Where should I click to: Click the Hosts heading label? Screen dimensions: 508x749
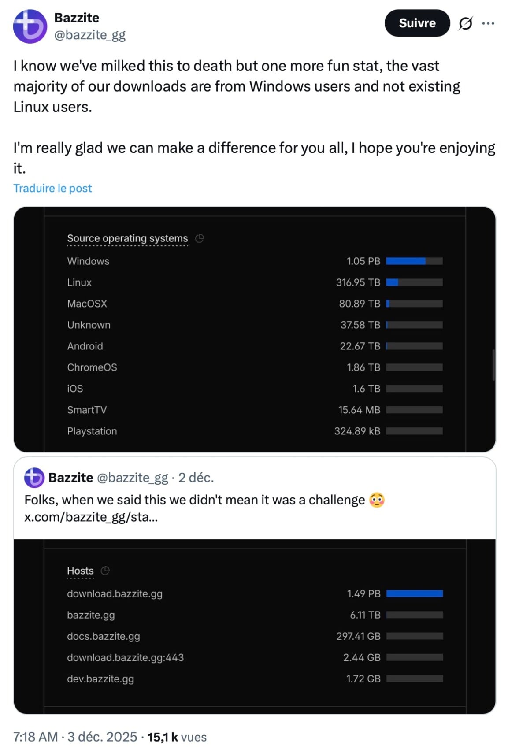(x=80, y=571)
